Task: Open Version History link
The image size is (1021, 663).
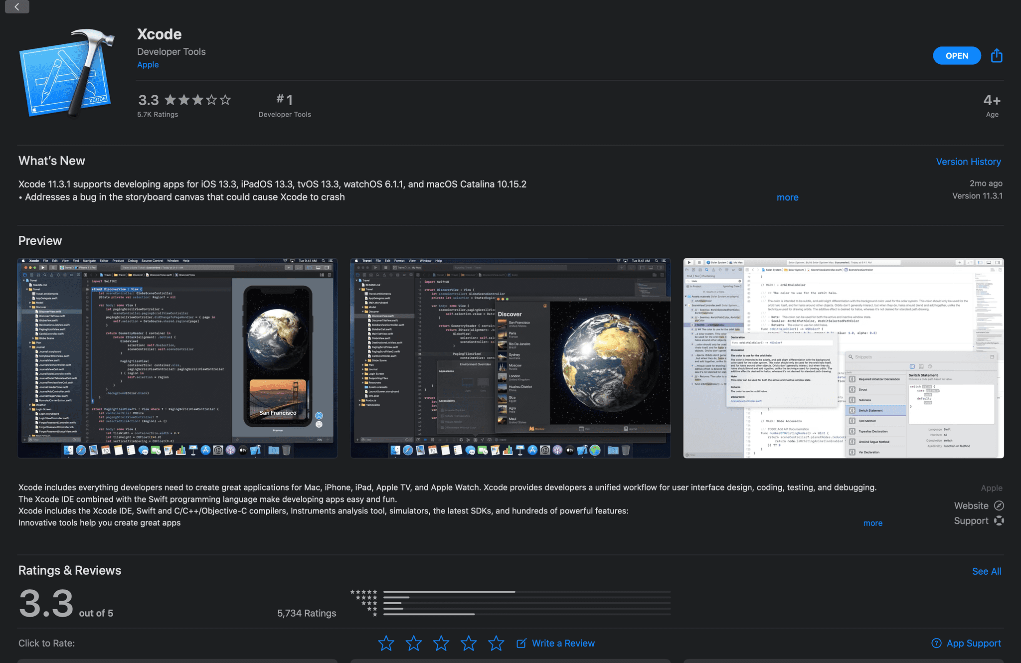Action: click(969, 159)
